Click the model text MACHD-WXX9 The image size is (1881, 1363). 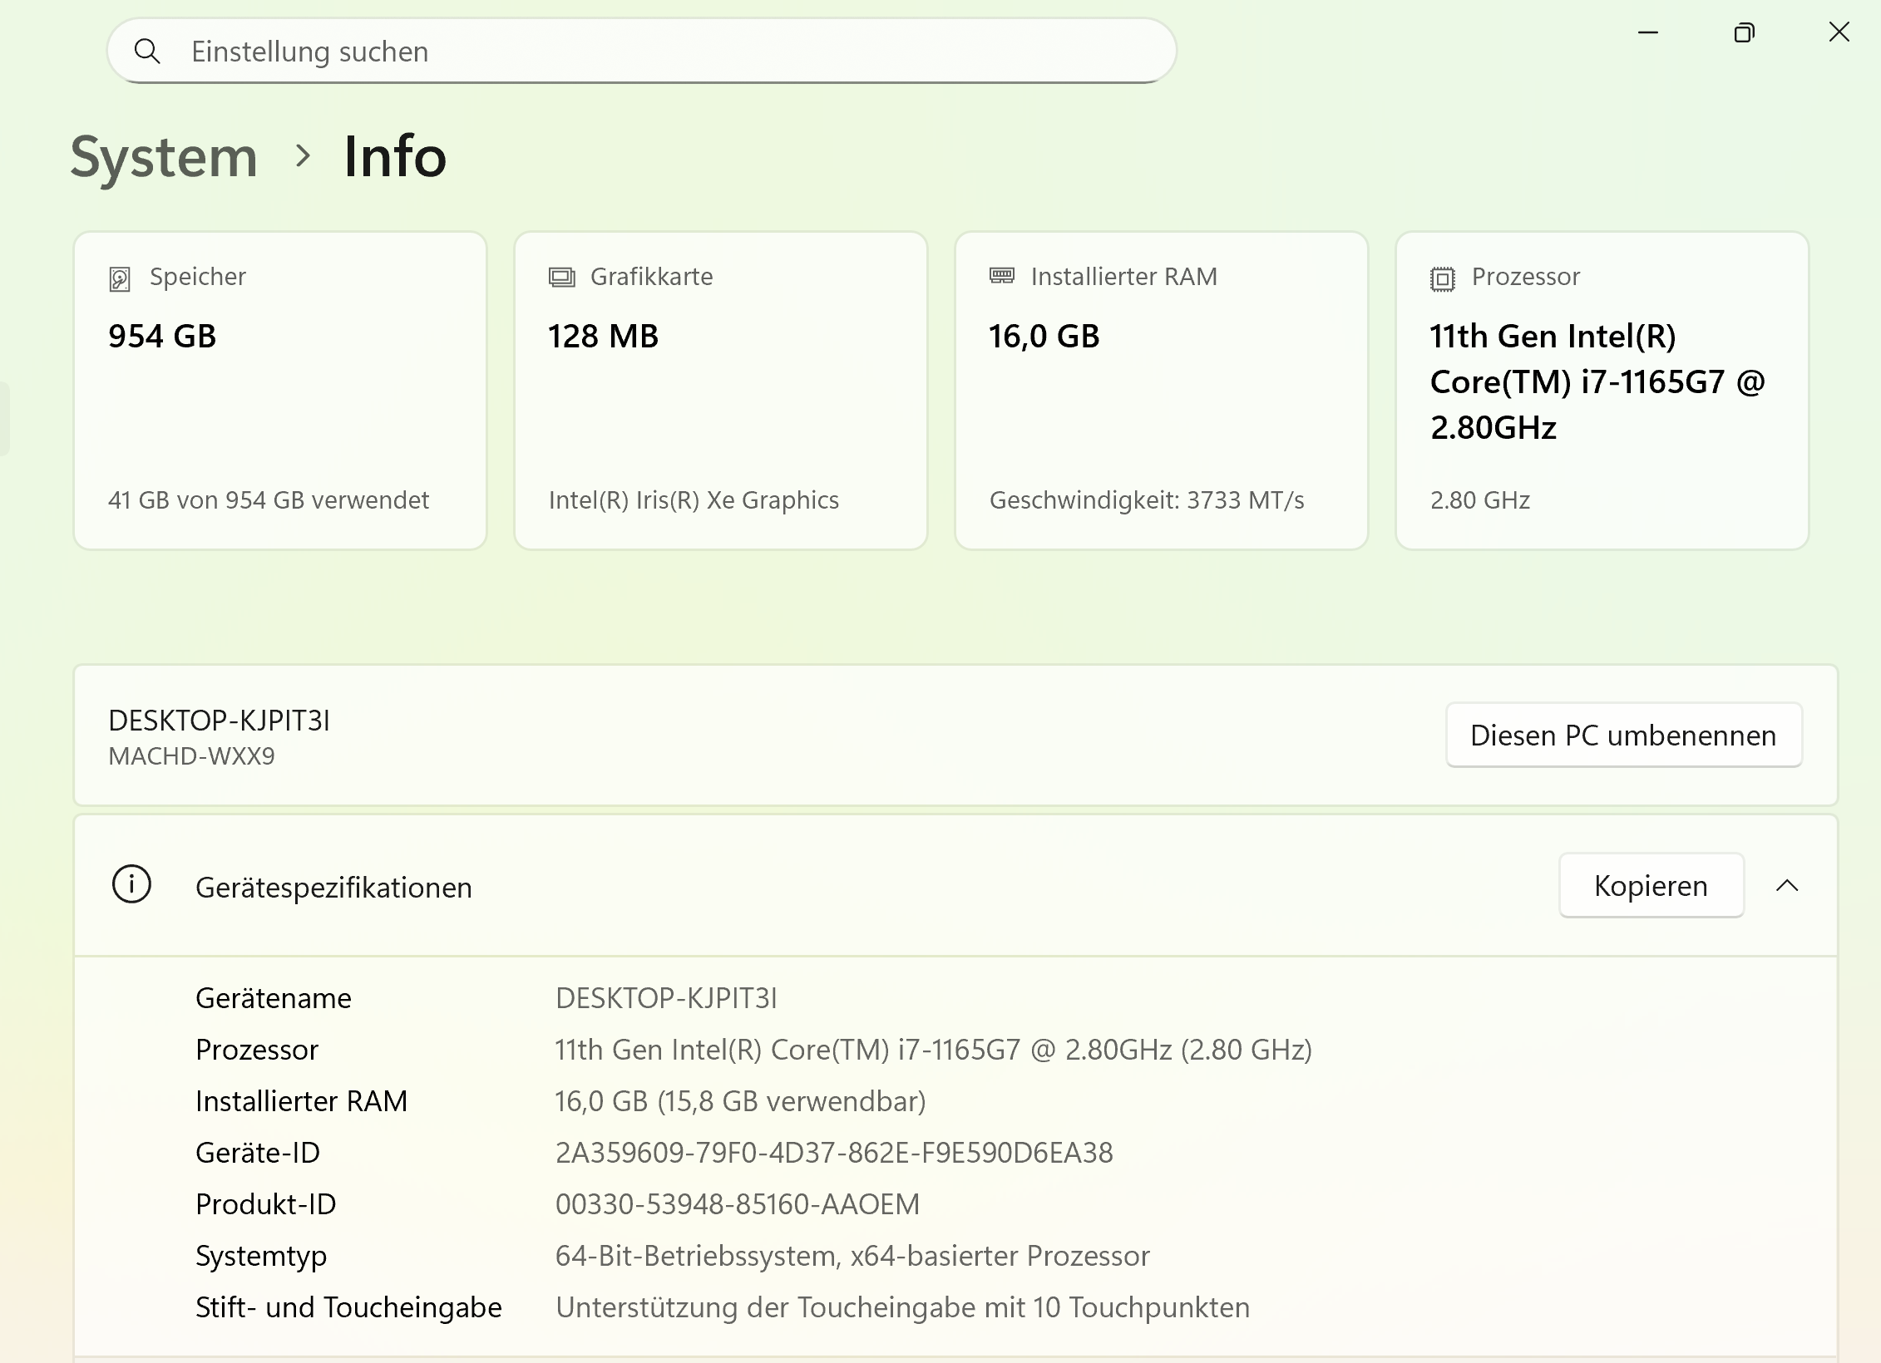coord(191,756)
